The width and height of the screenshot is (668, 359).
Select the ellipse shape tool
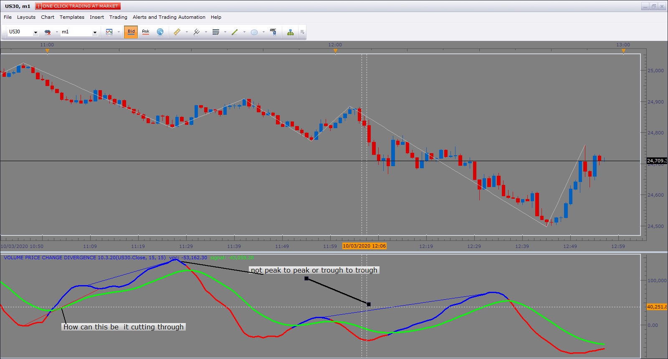pos(254,32)
